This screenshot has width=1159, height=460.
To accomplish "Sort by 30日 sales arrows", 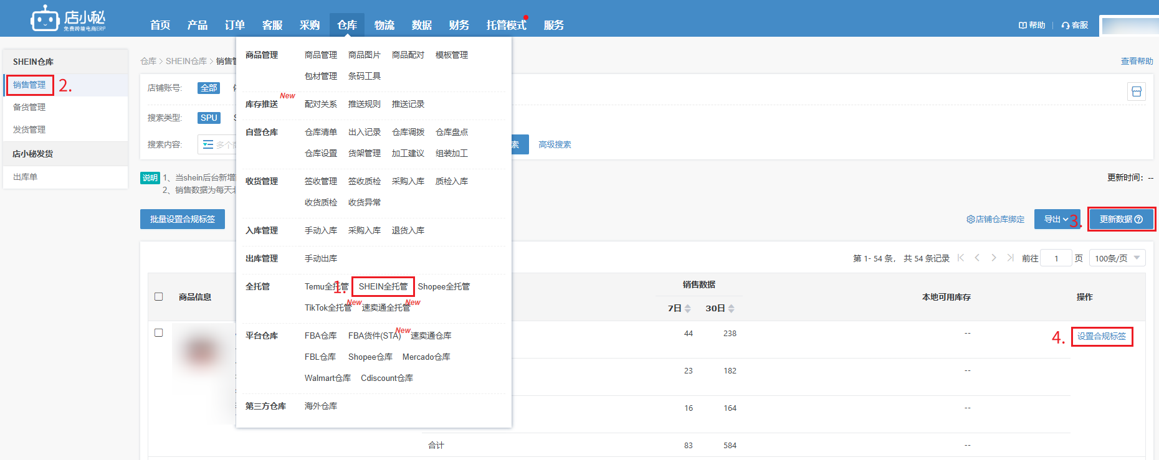I will [731, 309].
